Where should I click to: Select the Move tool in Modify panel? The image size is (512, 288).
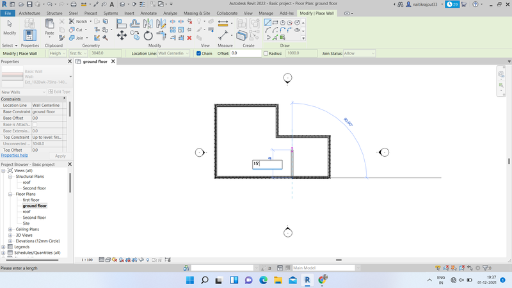[x=122, y=35]
